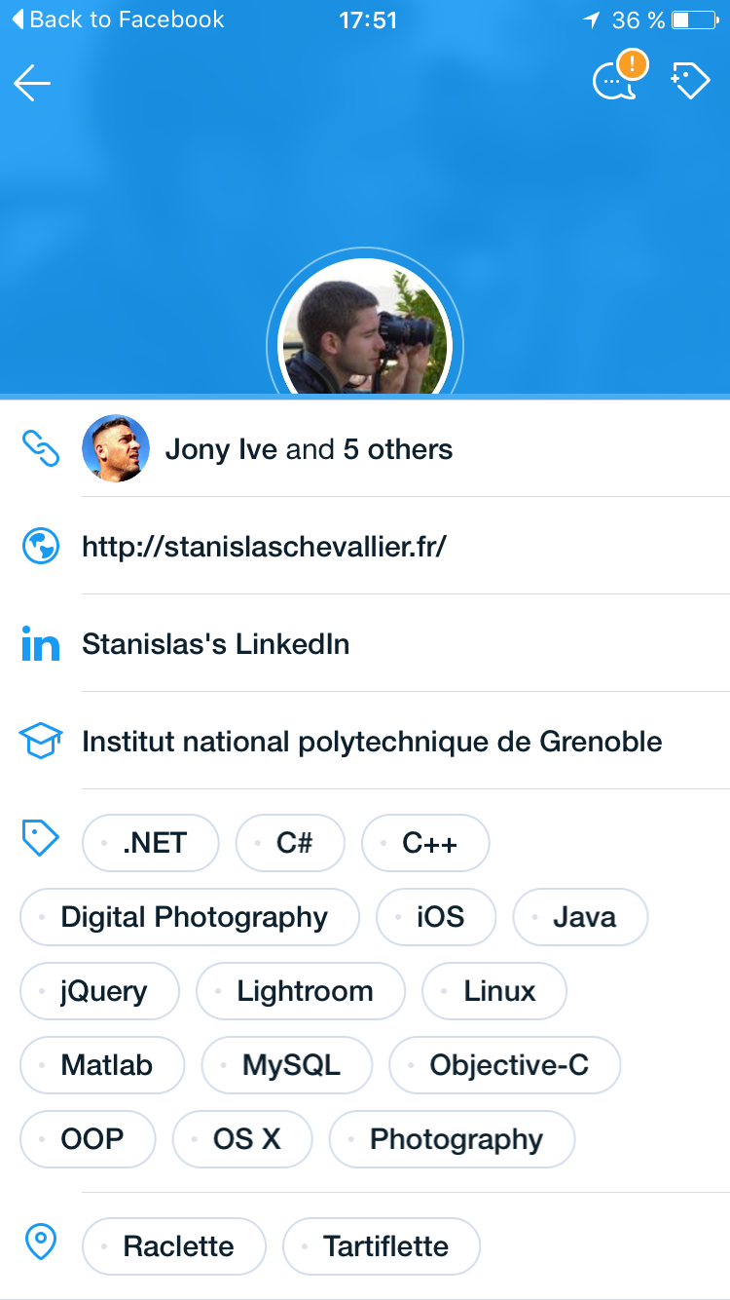Tap the globe website icon
The height and width of the screenshot is (1300, 730).
40,547
